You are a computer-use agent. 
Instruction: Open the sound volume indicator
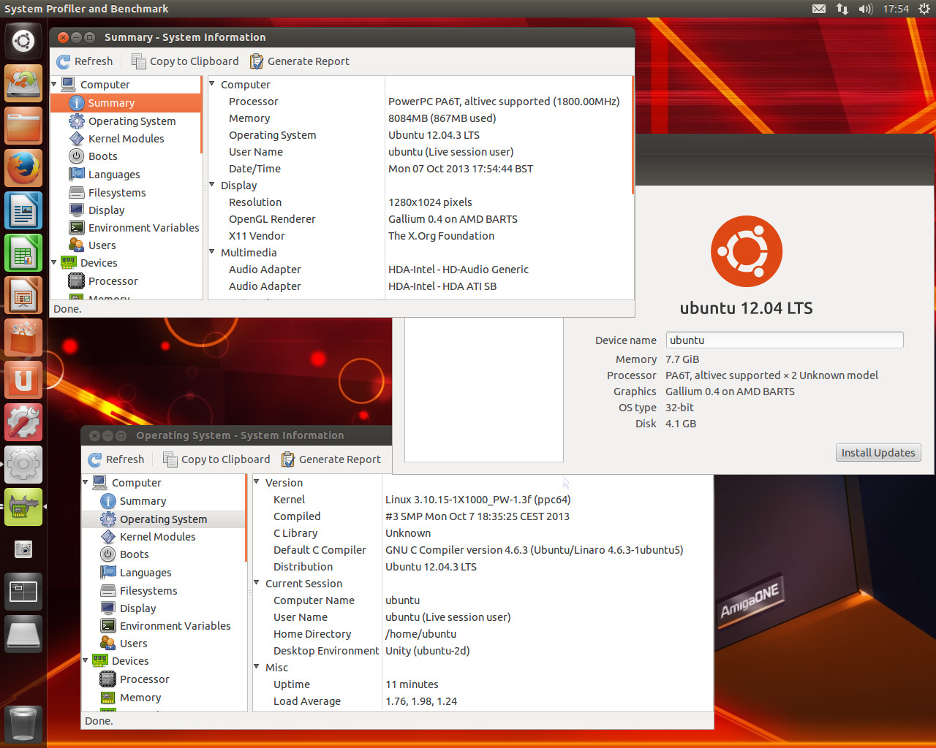(866, 9)
